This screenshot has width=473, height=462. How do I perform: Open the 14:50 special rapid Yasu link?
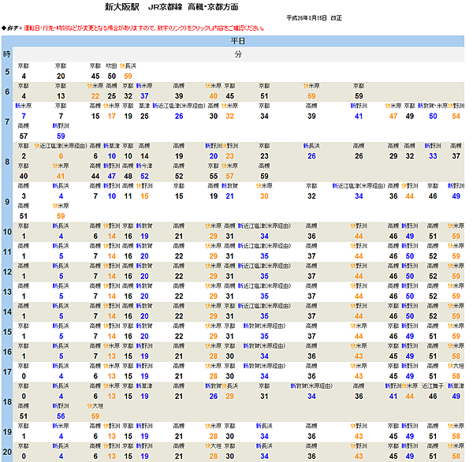click(410, 316)
